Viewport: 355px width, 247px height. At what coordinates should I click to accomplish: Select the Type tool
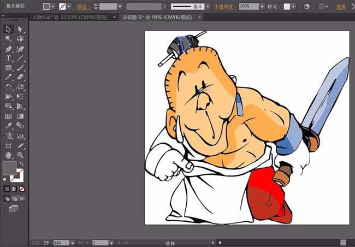click(x=8, y=58)
